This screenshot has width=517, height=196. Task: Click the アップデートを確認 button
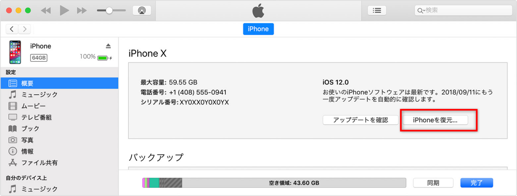[x=360, y=120]
